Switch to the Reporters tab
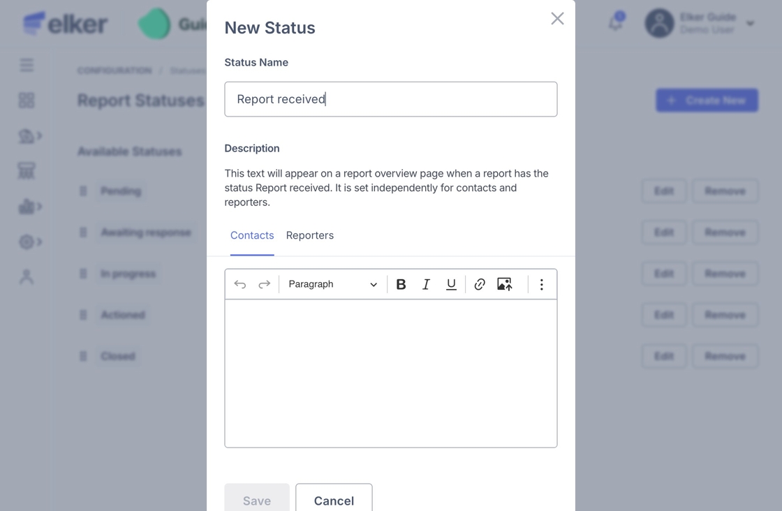The image size is (782, 511). click(x=310, y=236)
